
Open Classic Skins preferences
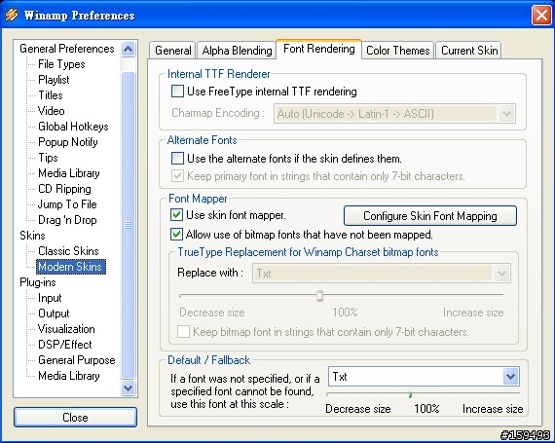point(68,251)
